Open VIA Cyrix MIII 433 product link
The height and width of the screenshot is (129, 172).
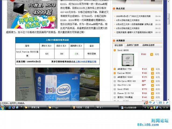tap(127, 81)
